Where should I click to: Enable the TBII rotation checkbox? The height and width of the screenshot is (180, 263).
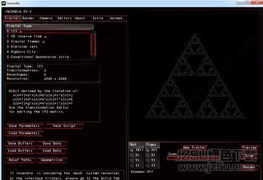(132, 150)
